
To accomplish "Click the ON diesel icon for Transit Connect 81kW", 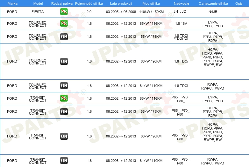I will click(x=64, y=161).
